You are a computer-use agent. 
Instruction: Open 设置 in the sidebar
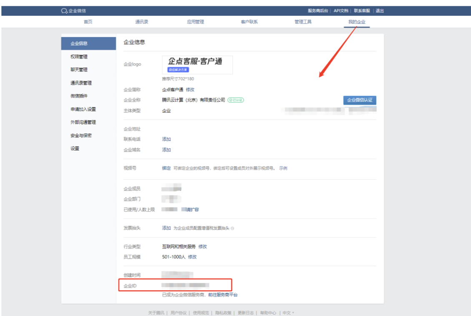click(75, 148)
